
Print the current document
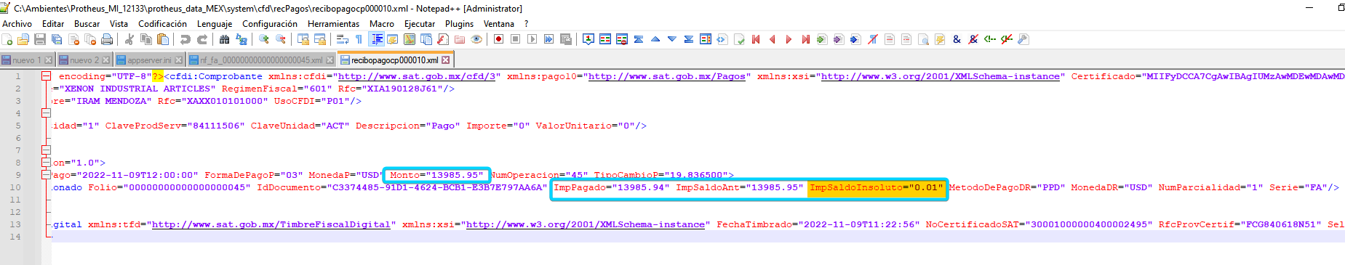(107, 39)
